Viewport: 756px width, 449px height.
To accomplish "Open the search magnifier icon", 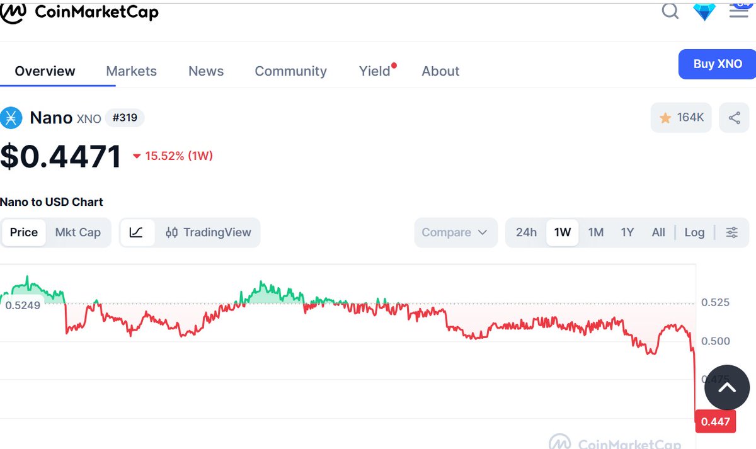I will [670, 11].
